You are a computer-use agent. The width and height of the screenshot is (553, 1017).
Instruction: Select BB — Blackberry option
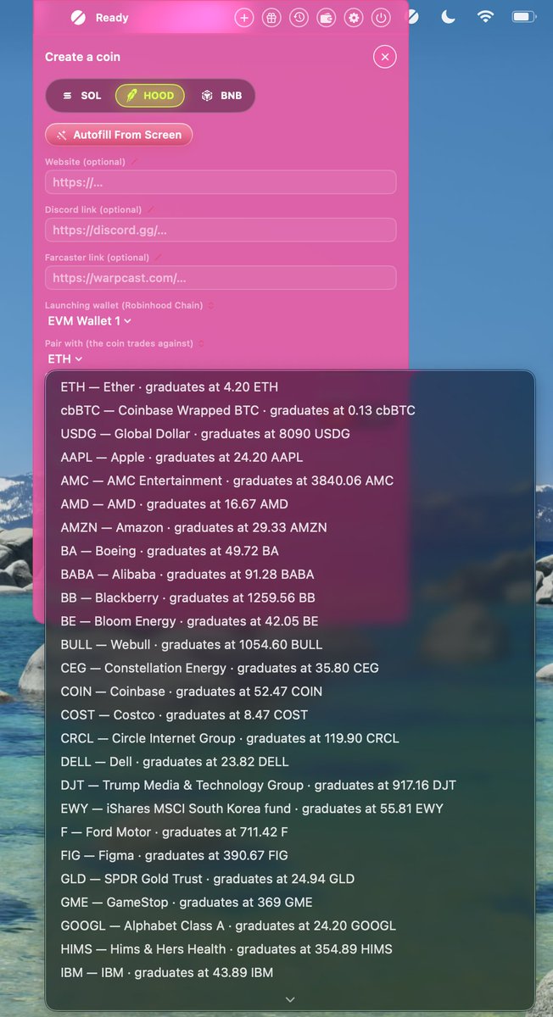[x=290, y=597]
